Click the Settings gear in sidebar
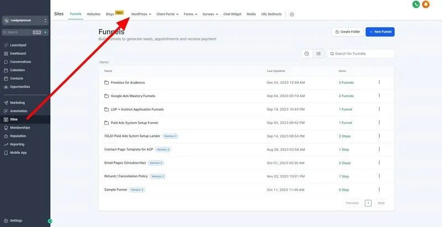The height and width of the screenshot is (227, 442). coord(6,221)
